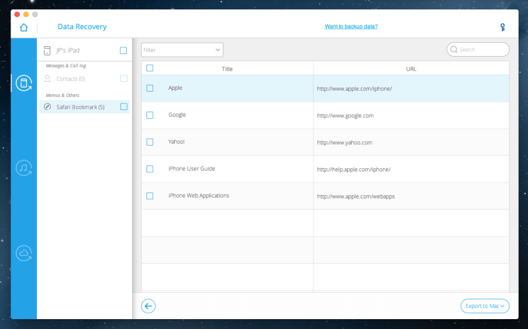Check the Google bookmark row checkbox
Screen dimensions: 528x329
150,115
